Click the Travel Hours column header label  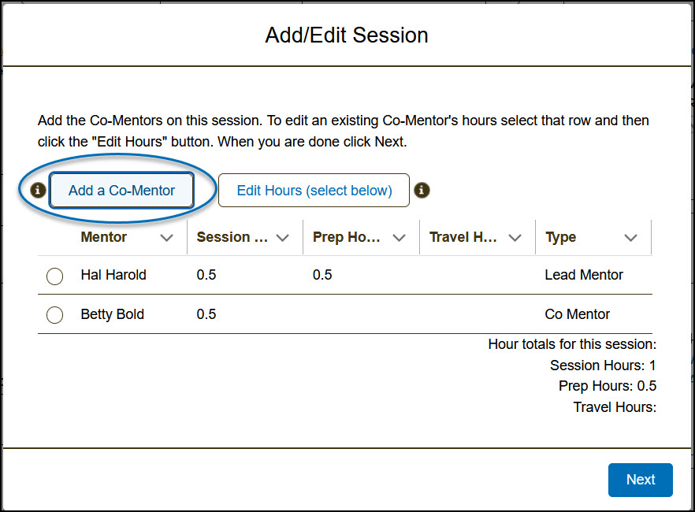pyautogui.click(x=463, y=237)
